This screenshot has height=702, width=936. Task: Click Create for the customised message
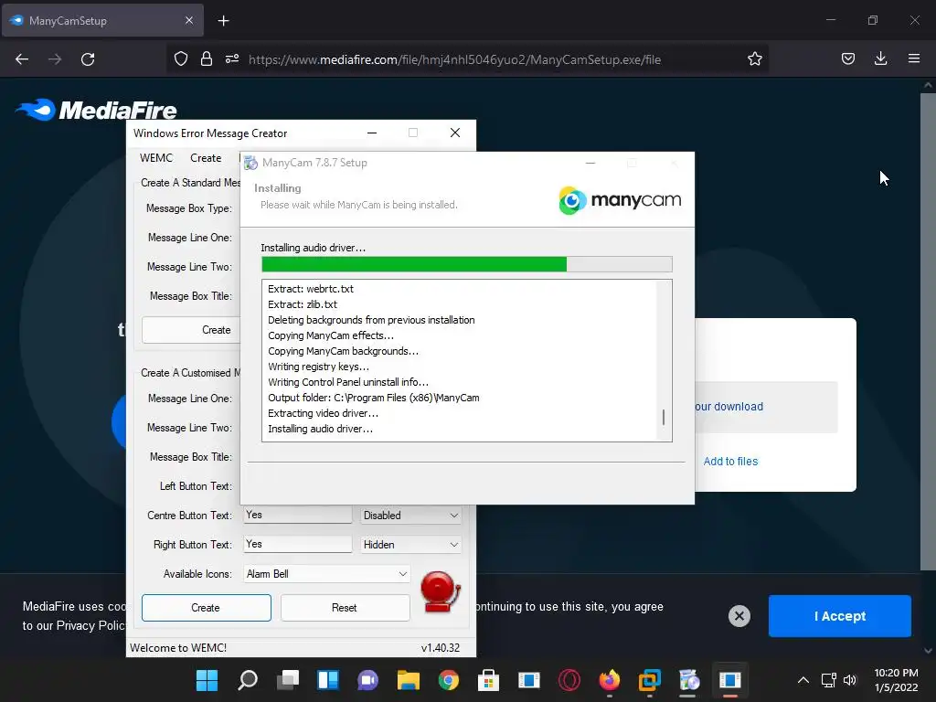(x=206, y=608)
